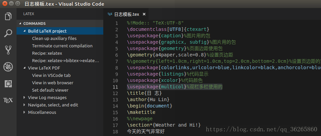Click \geometry{a4paper,scale=0.8} line
The height and width of the screenshot is (136, 321).
click(180, 55)
